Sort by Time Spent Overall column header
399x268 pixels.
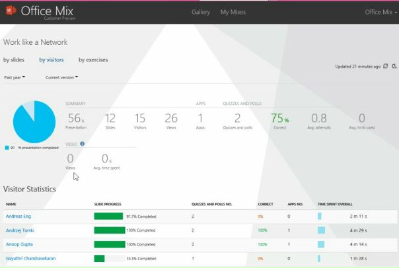(x=335, y=204)
